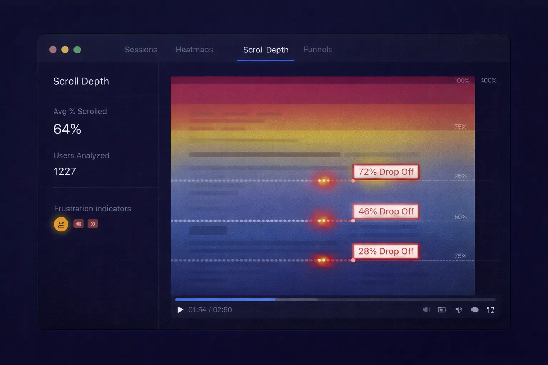Select the 64% Avg % Scrolled stat
The image size is (548, 365).
pyautogui.click(x=67, y=129)
